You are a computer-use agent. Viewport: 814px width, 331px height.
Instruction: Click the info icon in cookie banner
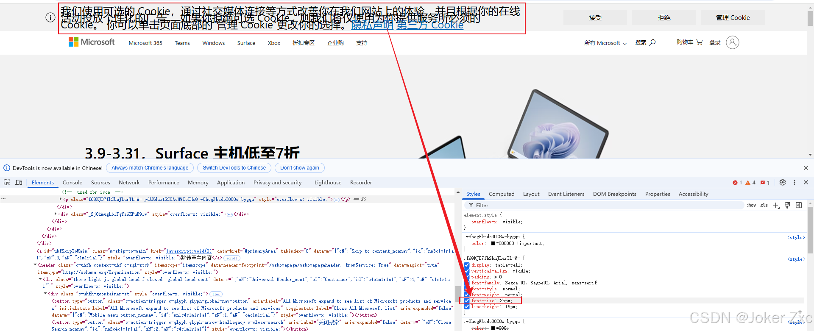click(x=50, y=17)
